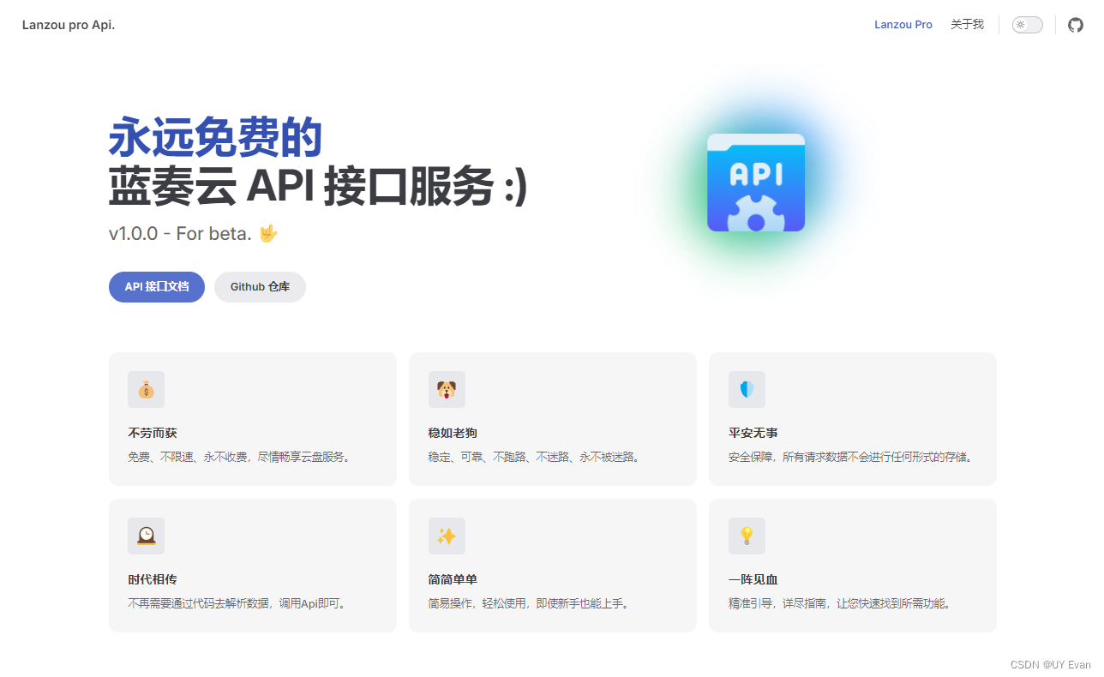Image resolution: width=1104 pixels, height=677 pixels.
Task: Open the Github 仓库 button
Action: click(260, 287)
